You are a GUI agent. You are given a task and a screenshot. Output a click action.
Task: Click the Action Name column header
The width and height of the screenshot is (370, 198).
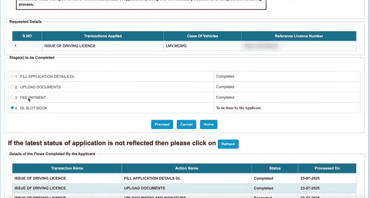tap(186, 168)
